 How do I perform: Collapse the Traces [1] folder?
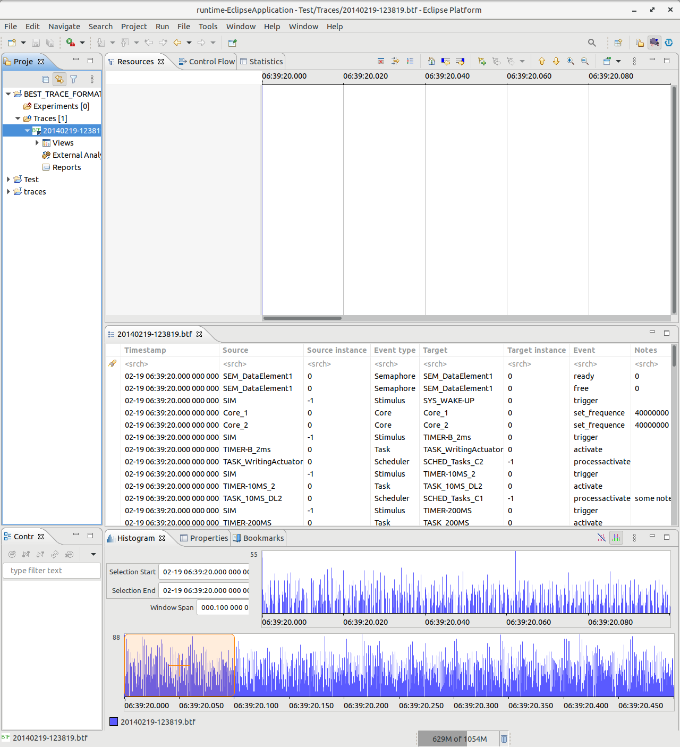(18, 118)
